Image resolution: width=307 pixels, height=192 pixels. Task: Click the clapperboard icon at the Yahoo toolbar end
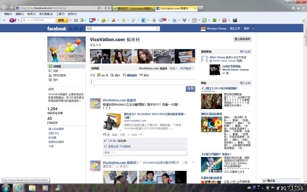[235, 20]
